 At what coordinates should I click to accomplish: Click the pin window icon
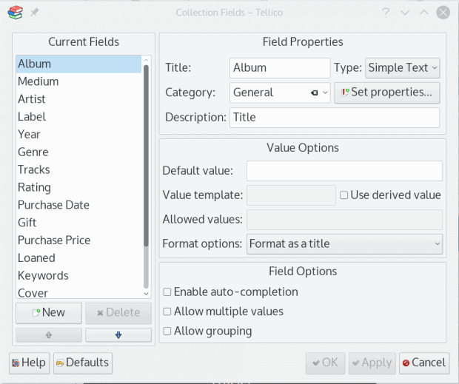[x=35, y=13]
